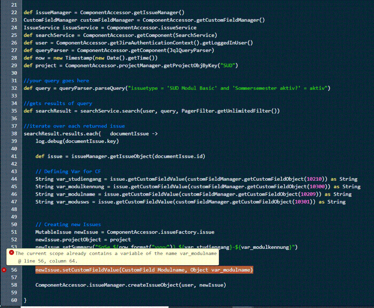Click 'log.debug(documentIssue.key)' on line 39

point(77,141)
